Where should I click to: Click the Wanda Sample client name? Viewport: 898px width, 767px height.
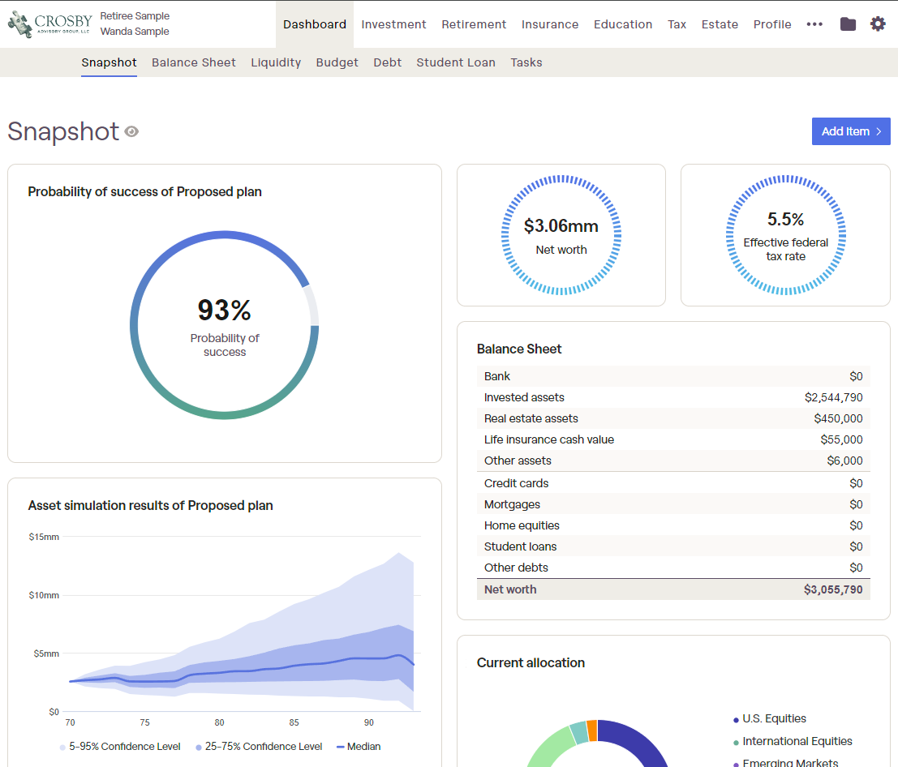coord(135,32)
